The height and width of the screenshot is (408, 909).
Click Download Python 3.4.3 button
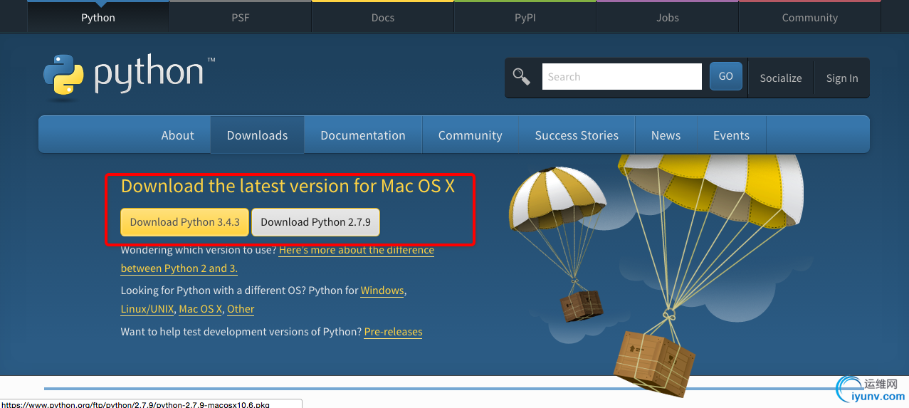185,222
